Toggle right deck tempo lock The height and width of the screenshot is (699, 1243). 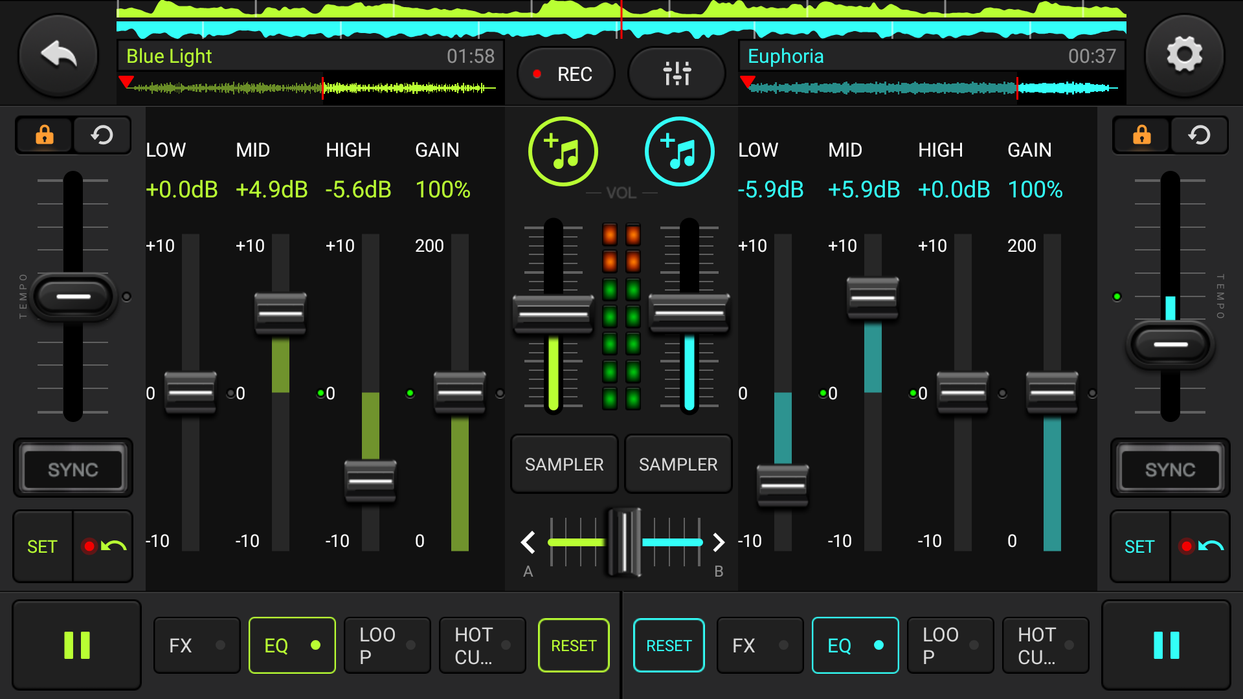pos(1141,135)
